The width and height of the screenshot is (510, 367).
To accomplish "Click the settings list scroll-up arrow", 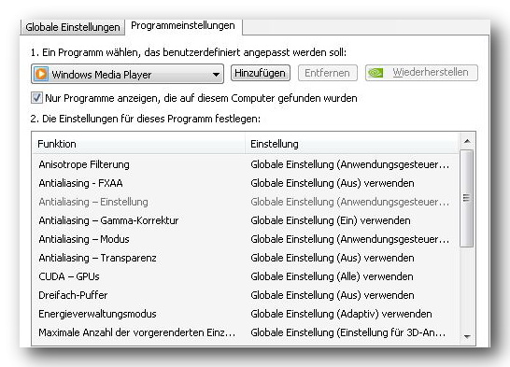I will click(467, 141).
